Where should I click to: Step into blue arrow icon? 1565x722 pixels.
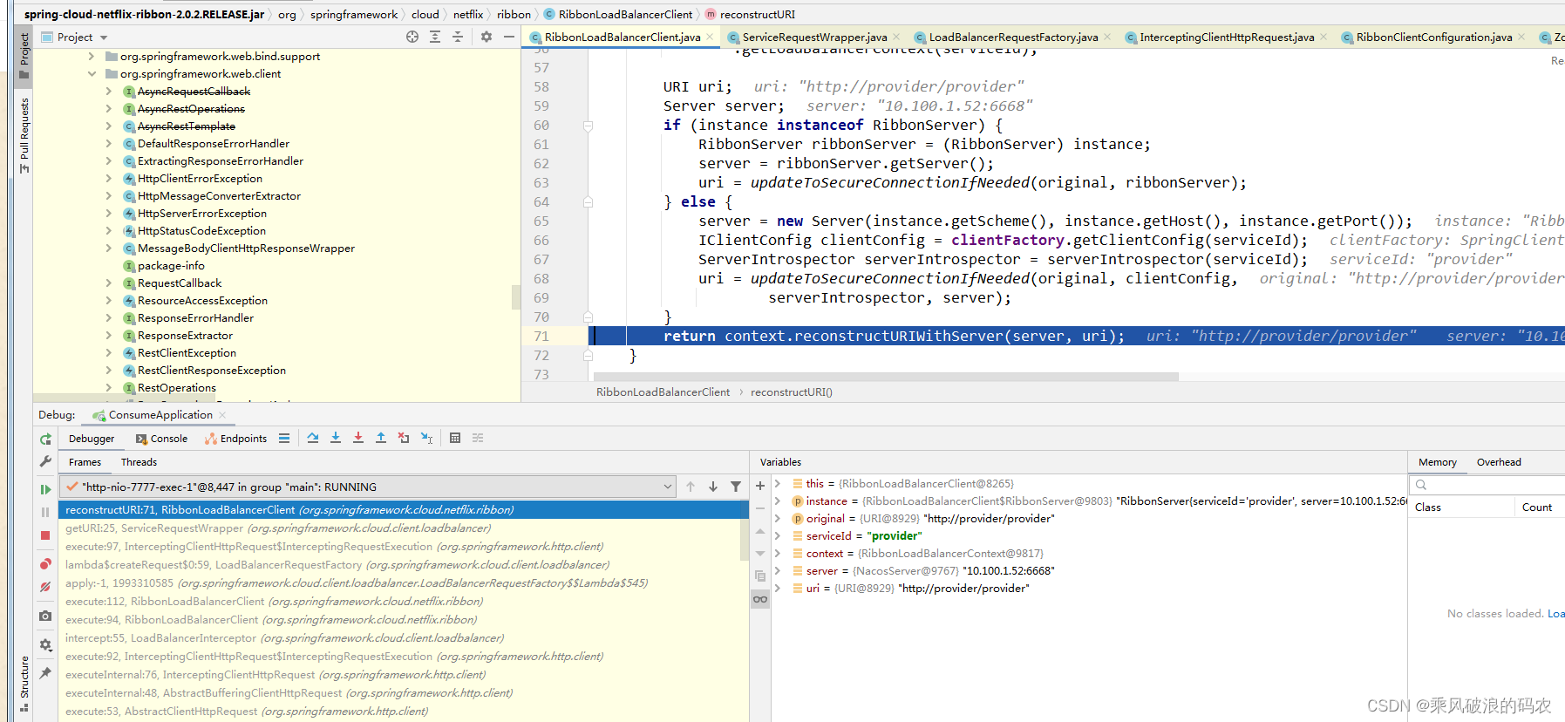(x=336, y=438)
